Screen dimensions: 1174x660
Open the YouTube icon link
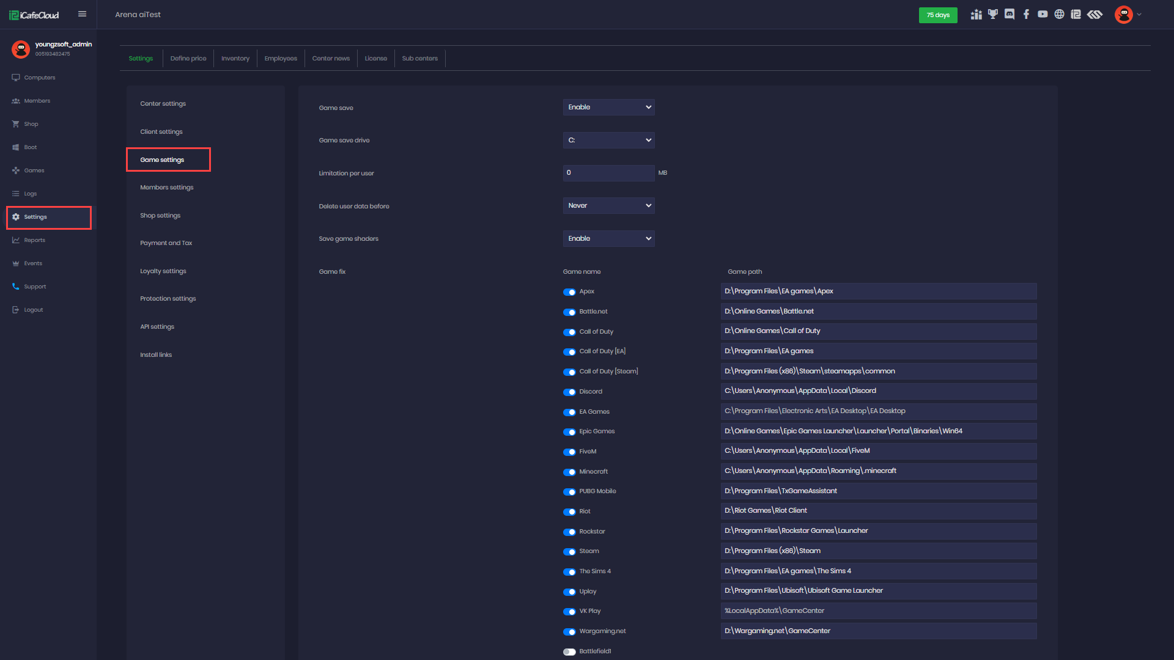(1043, 15)
